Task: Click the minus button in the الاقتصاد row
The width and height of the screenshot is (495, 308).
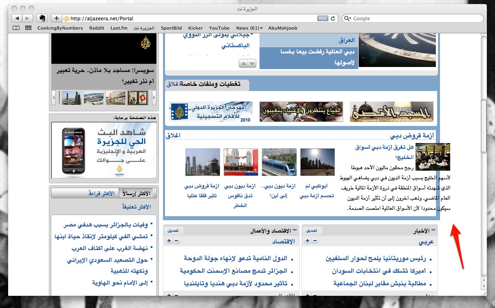Action: click(176, 241)
